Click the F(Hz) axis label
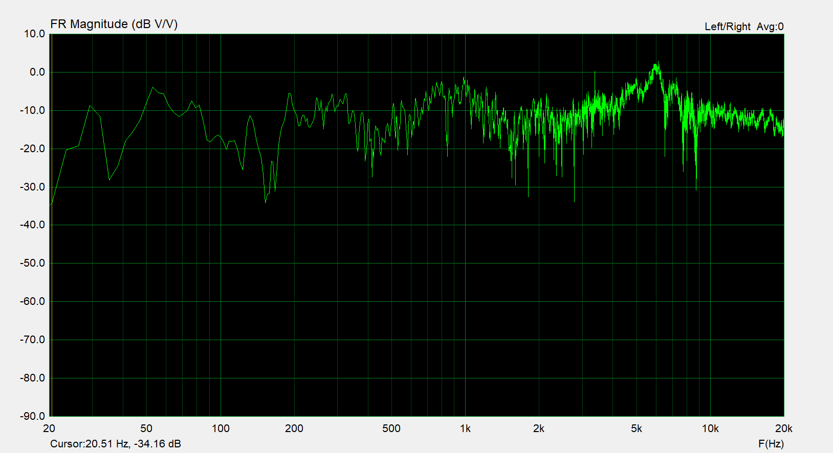 [771, 444]
